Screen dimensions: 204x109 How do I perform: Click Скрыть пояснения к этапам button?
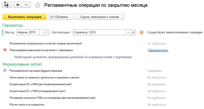pyautogui.click(x=99, y=17)
